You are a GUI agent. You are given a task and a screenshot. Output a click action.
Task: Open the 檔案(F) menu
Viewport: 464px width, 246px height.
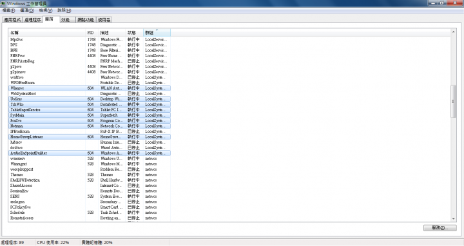pos(8,11)
